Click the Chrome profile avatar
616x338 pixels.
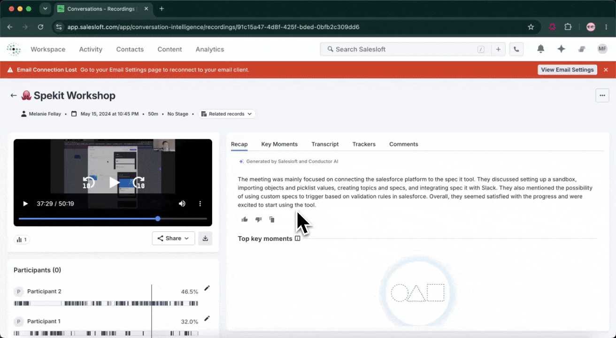(x=591, y=27)
